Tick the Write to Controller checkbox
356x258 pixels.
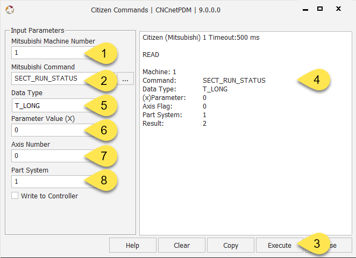coord(15,196)
